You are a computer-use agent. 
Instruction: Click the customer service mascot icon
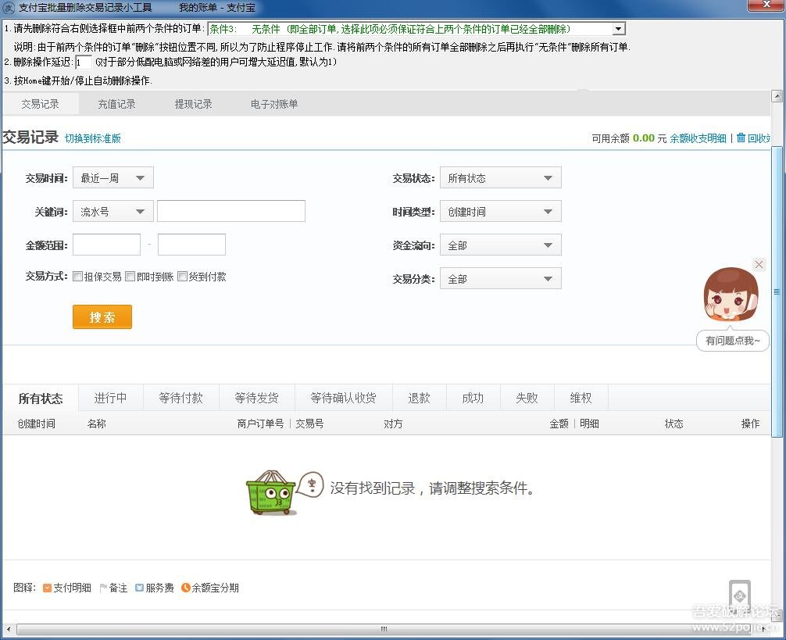coord(731,295)
